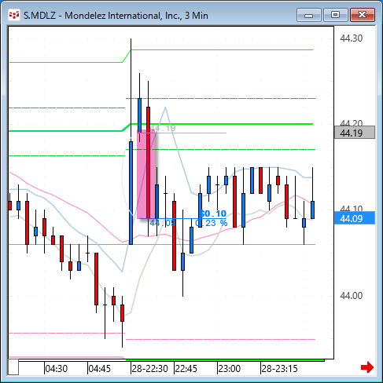Click the 28-23:15 time axis label
383x383 pixels.
tap(279, 368)
